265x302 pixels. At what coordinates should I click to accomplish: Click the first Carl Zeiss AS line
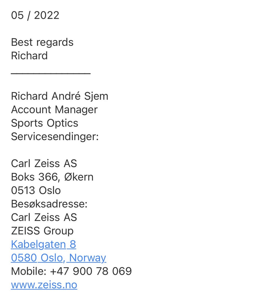pyautogui.click(x=44, y=163)
